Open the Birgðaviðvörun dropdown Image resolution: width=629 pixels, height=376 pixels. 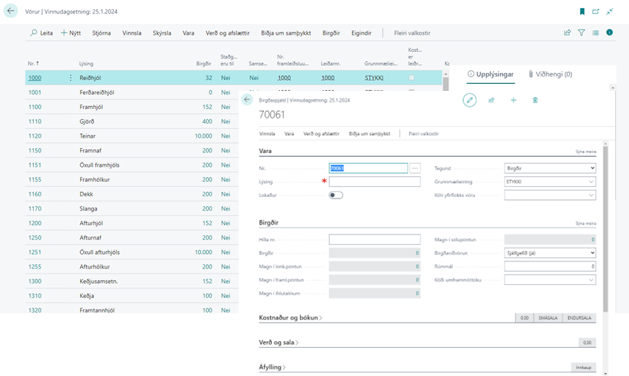point(549,253)
